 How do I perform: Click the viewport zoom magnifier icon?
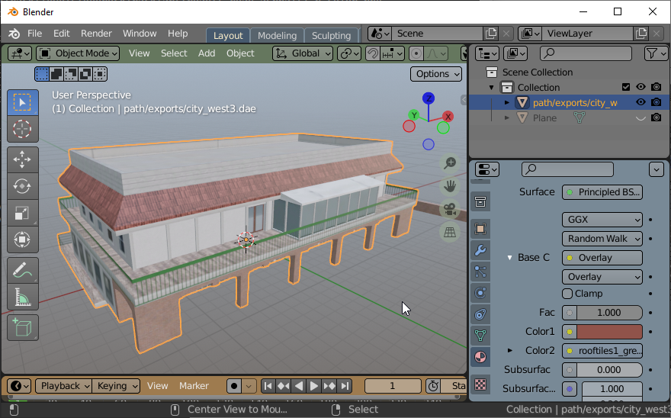click(450, 163)
